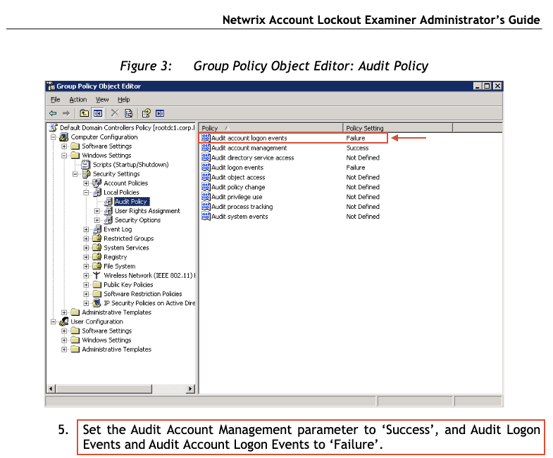Collapse the User Configuration node

tap(54, 322)
